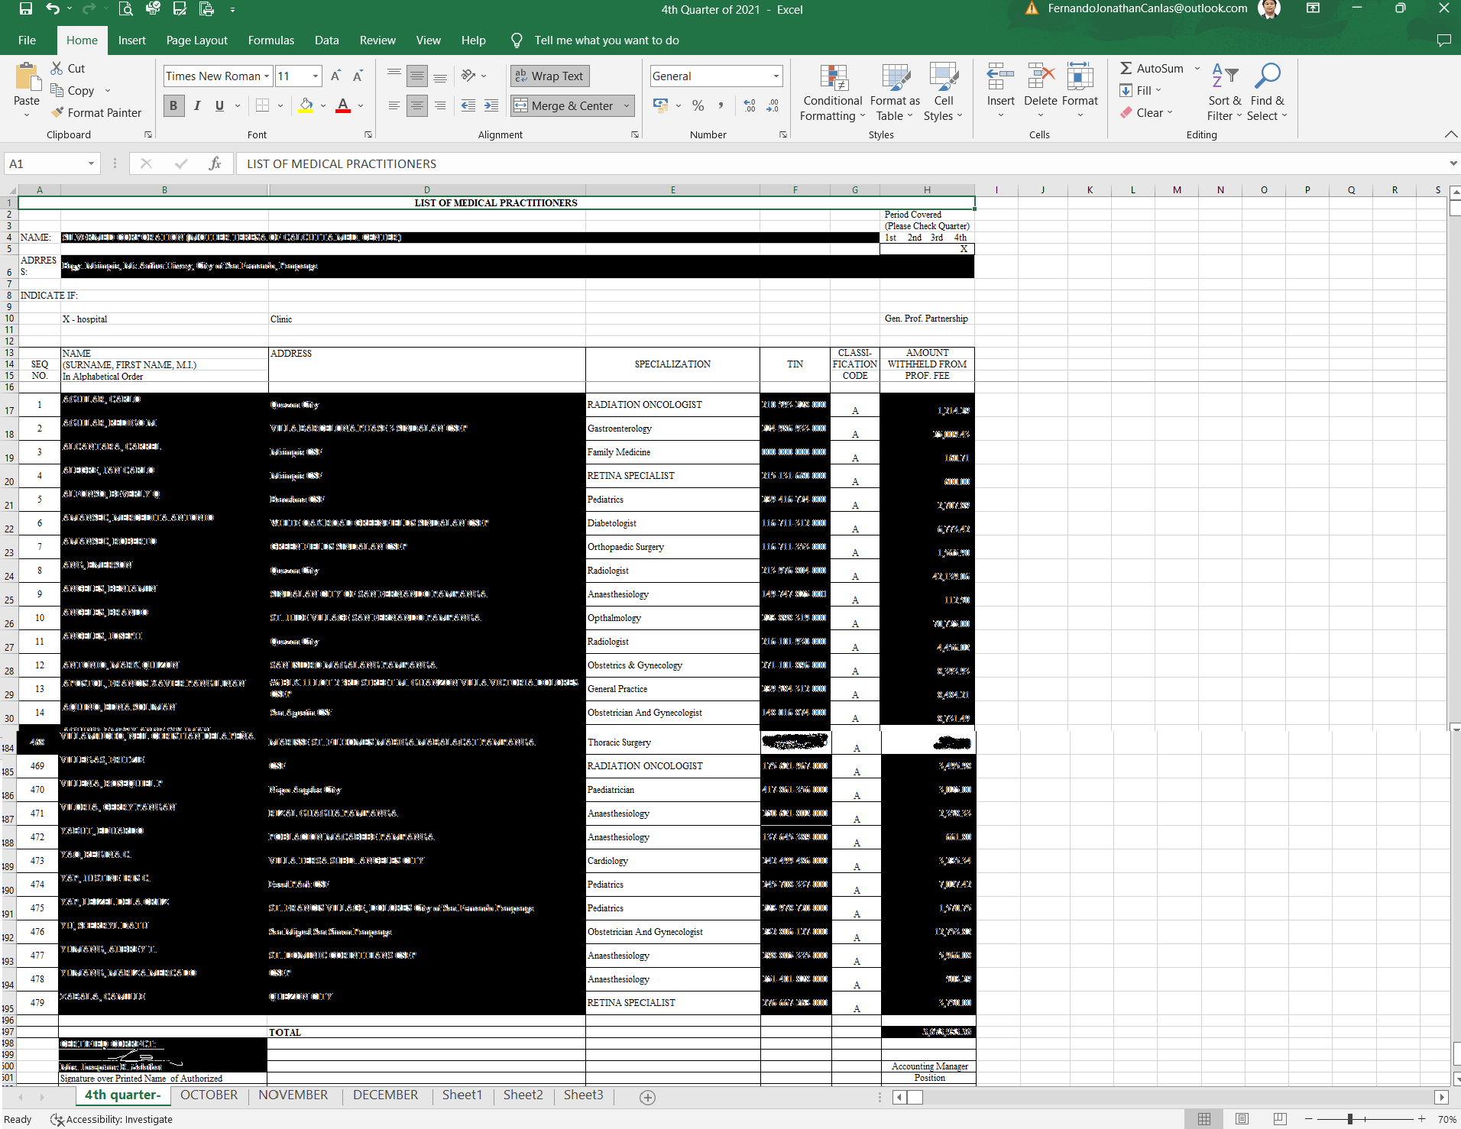Click the Undo arrow icon

point(52,9)
